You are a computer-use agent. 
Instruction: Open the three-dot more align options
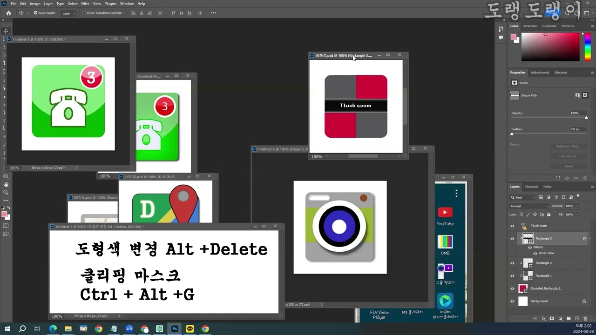pos(214,13)
